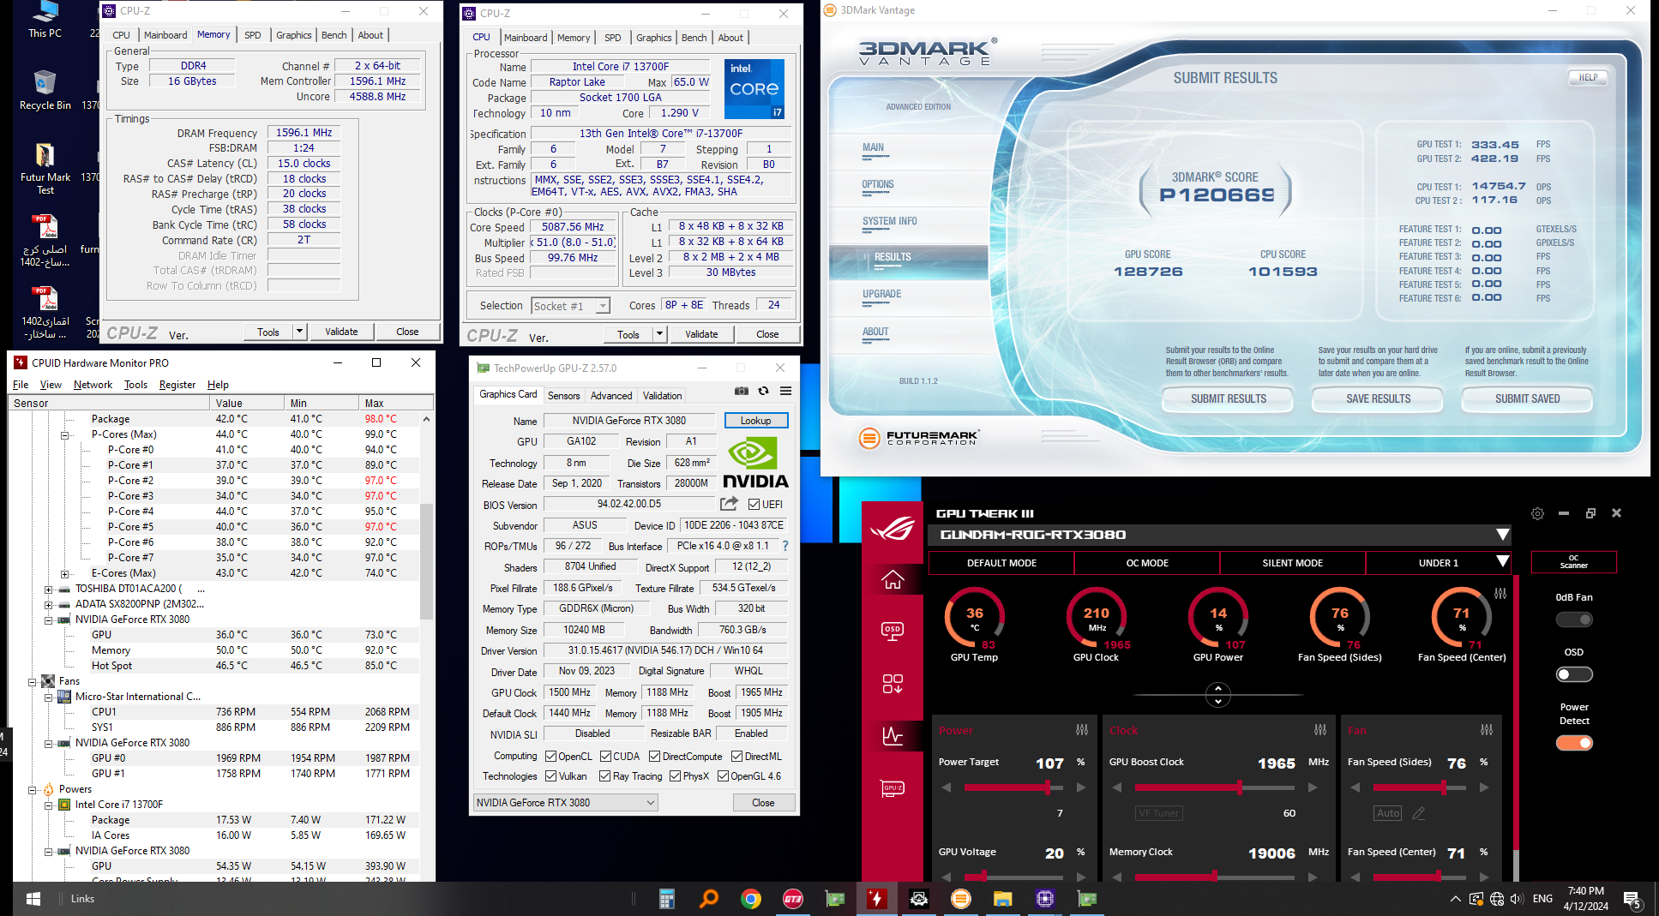Viewport: 1659px width, 916px height.
Task: Open the GPU selector dropdown in GPU-Z
Action: click(566, 803)
